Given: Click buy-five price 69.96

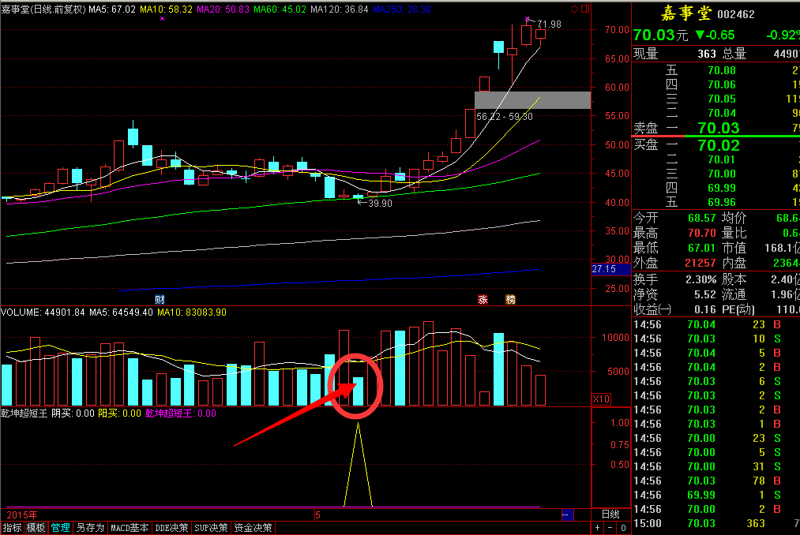Looking at the screenshot, I should (722, 203).
